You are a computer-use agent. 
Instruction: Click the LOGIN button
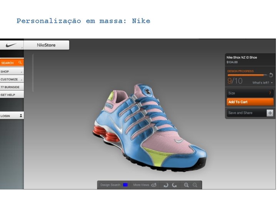pos(12,116)
